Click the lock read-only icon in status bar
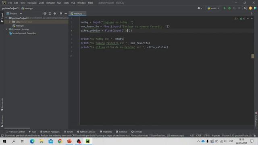This screenshot has height=145, width=258. point(254,136)
